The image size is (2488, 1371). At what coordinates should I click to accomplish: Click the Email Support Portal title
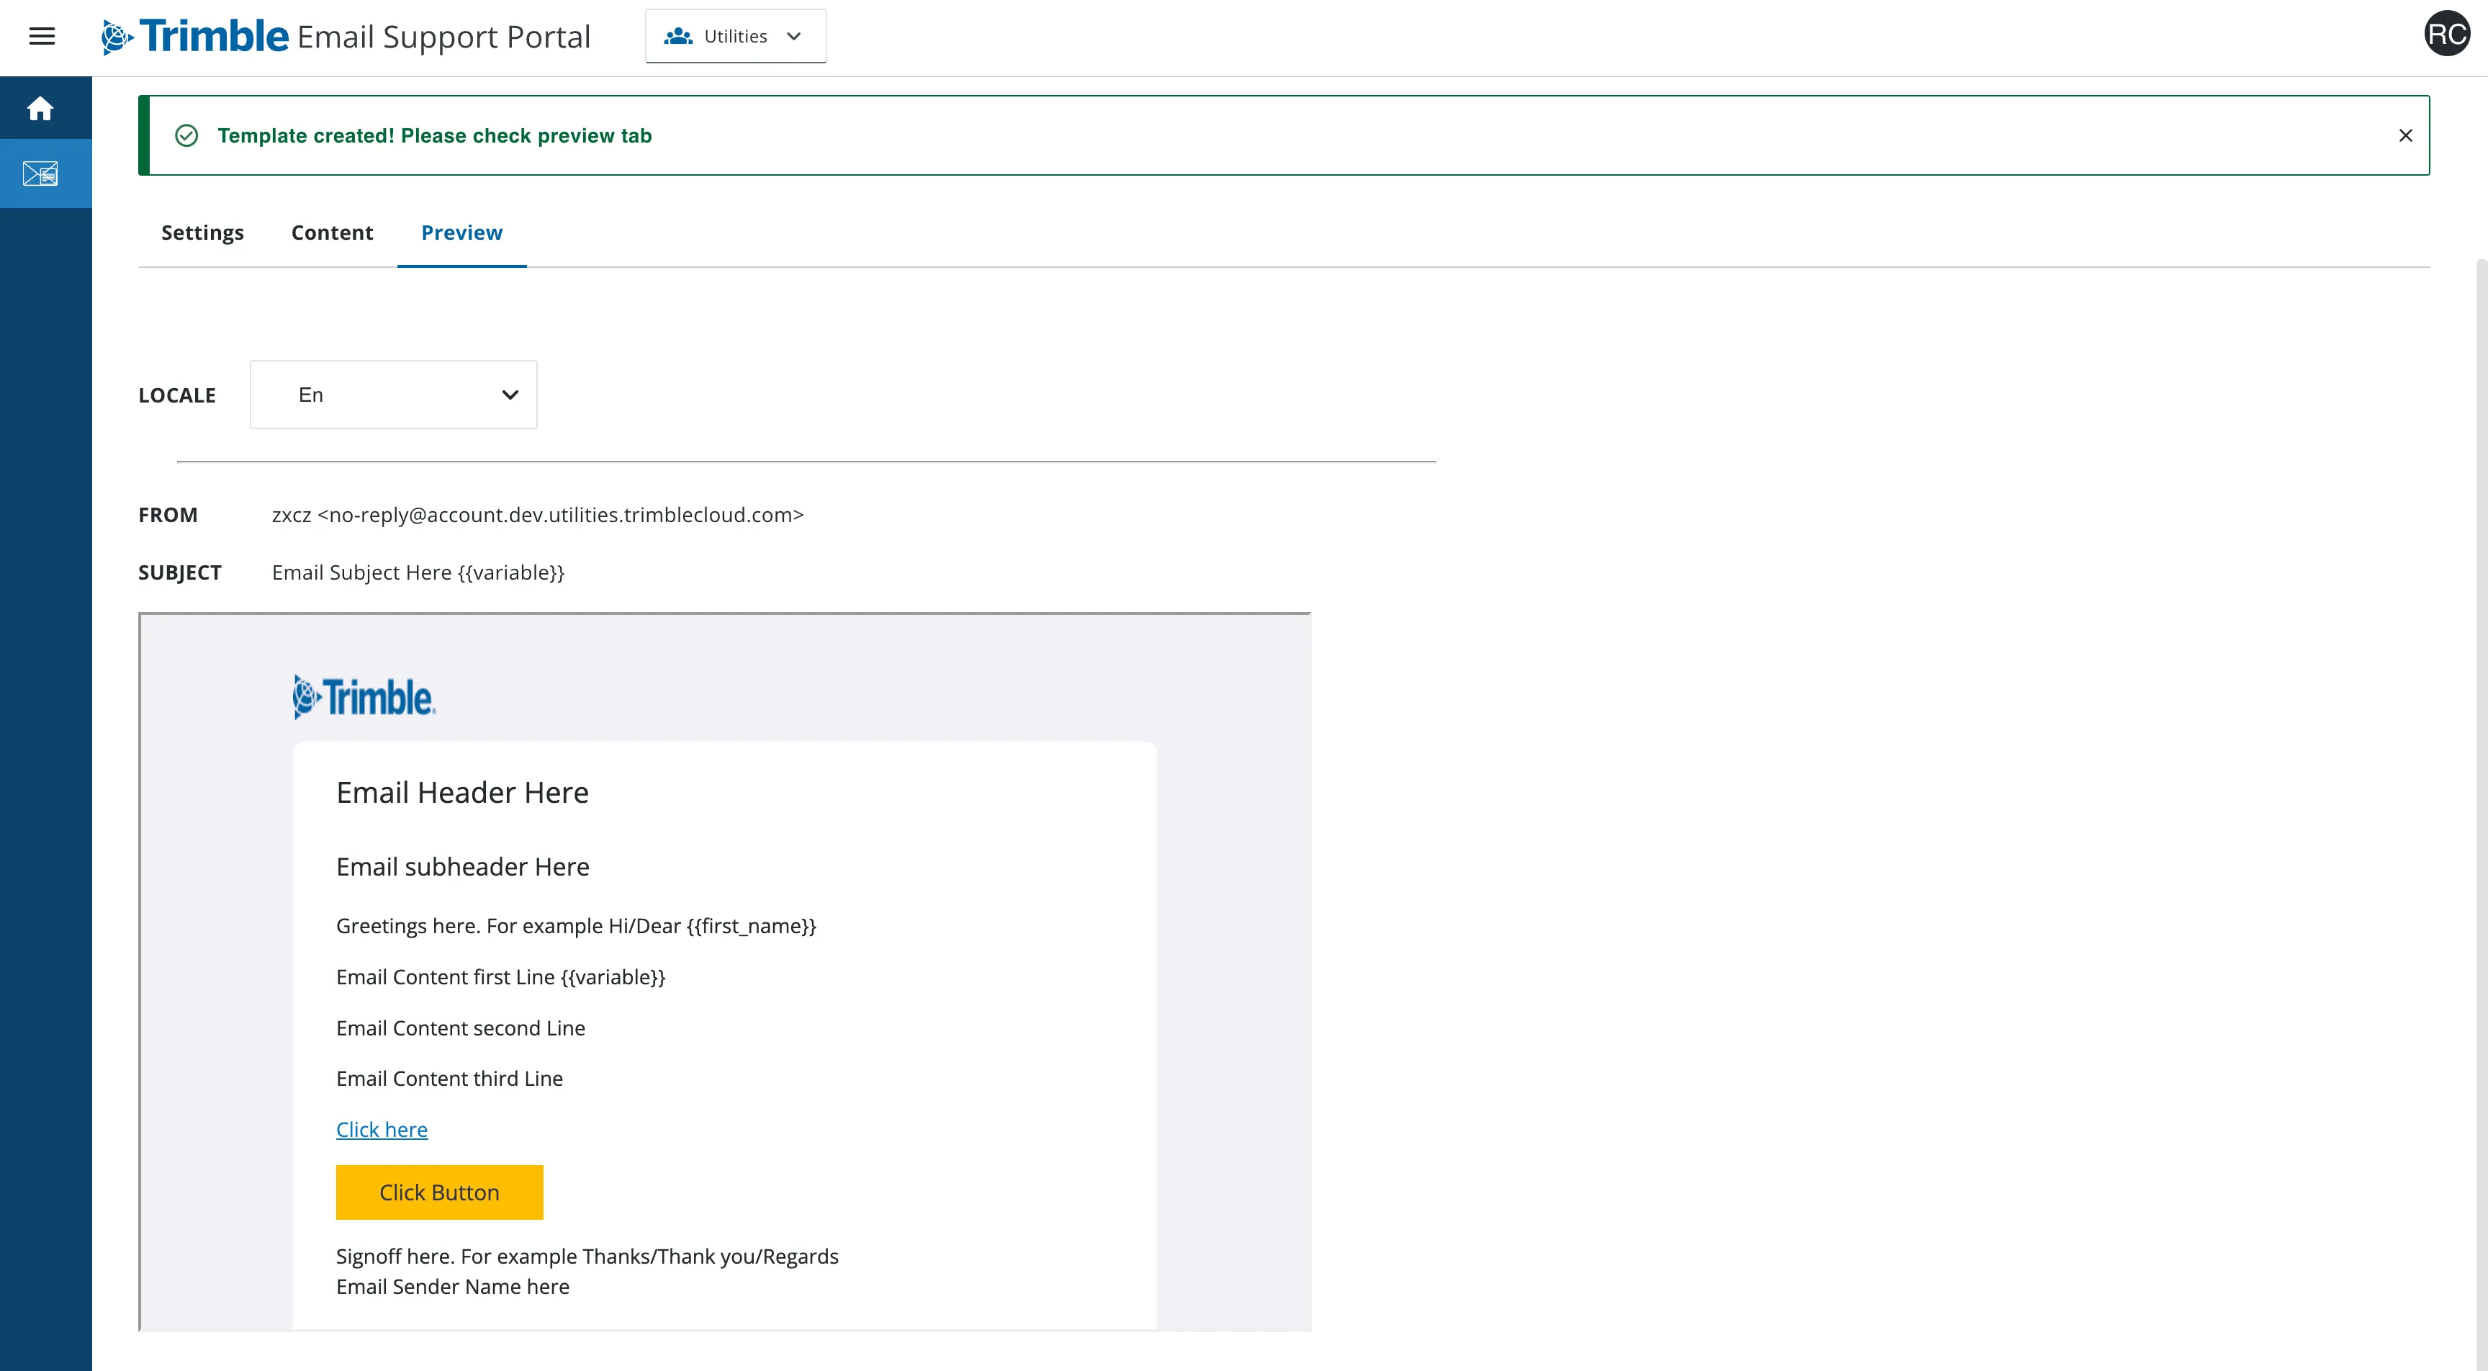pos(443,37)
